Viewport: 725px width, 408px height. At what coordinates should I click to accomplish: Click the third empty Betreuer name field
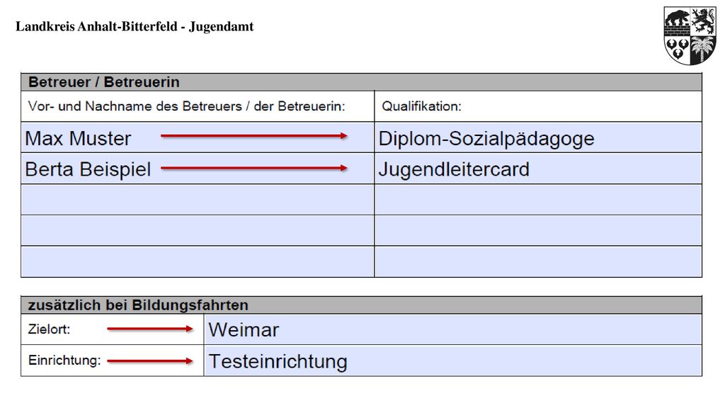198,200
